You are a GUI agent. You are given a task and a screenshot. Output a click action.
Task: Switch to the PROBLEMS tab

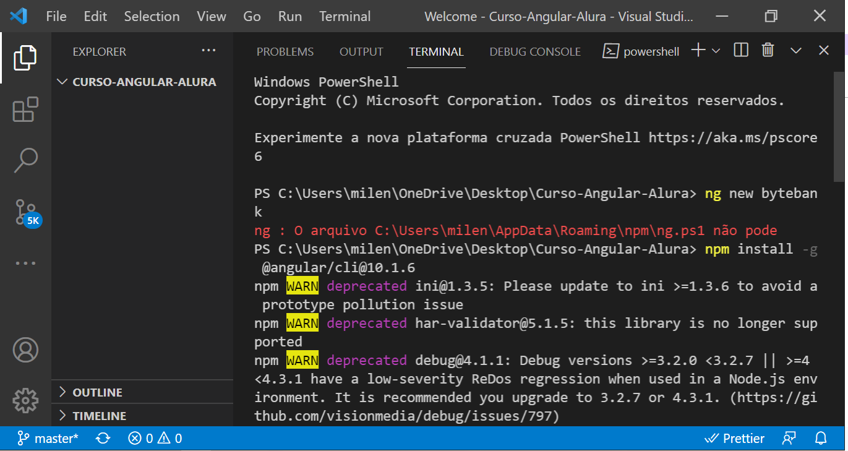pos(285,52)
